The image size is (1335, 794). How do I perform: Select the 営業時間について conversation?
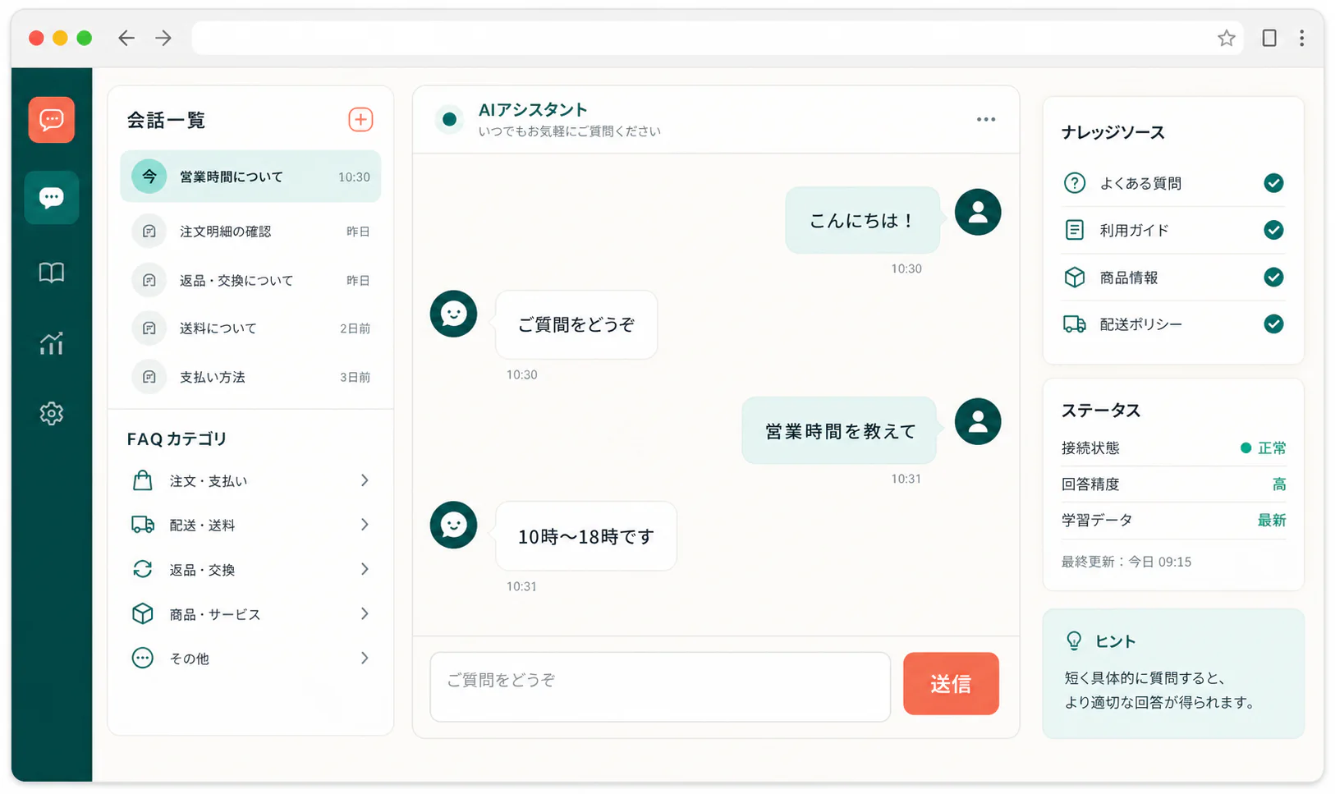250,177
